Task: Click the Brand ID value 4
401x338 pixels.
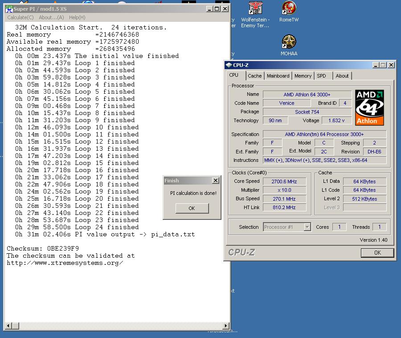Action: (x=345, y=103)
